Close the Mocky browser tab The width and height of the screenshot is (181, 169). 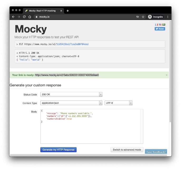(x=61, y=11)
